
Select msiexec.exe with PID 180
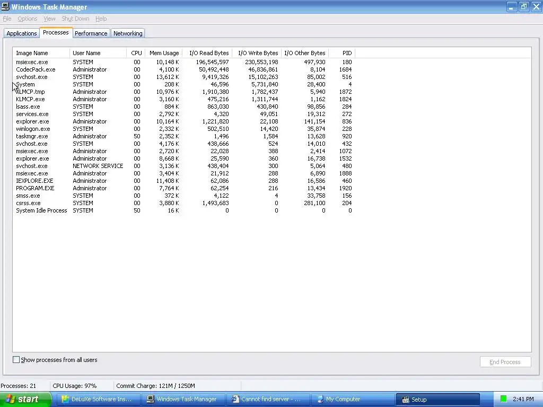(x=184, y=63)
